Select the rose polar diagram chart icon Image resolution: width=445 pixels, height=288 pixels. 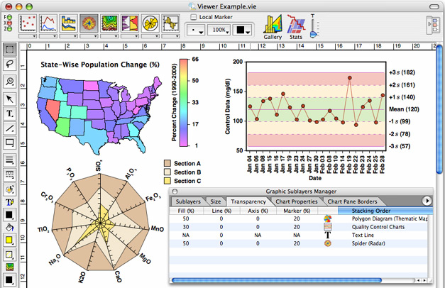150,23
